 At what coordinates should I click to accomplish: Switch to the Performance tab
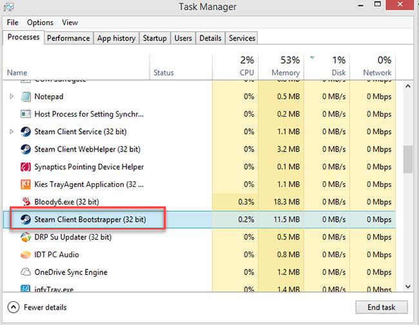[x=68, y=38]
